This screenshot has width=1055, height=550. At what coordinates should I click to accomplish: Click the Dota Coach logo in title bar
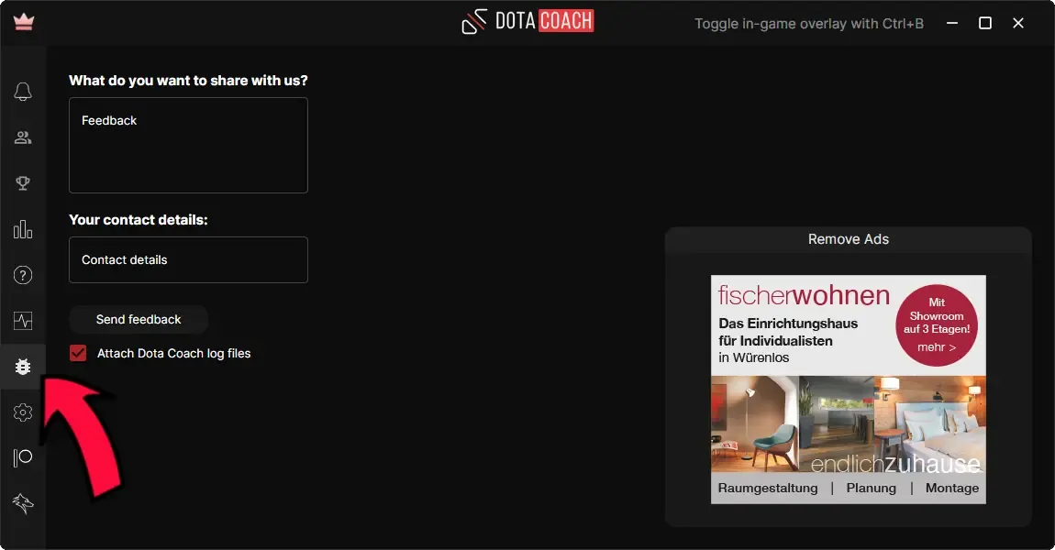[527, 21]
